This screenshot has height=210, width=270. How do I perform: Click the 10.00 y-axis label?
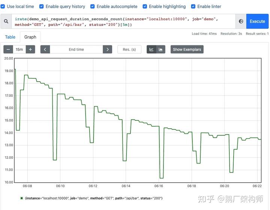pyautogui.click(x=9, y=182)
